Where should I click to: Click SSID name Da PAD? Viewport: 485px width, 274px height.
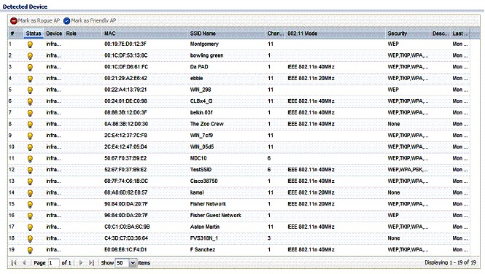tap(199, 67)
